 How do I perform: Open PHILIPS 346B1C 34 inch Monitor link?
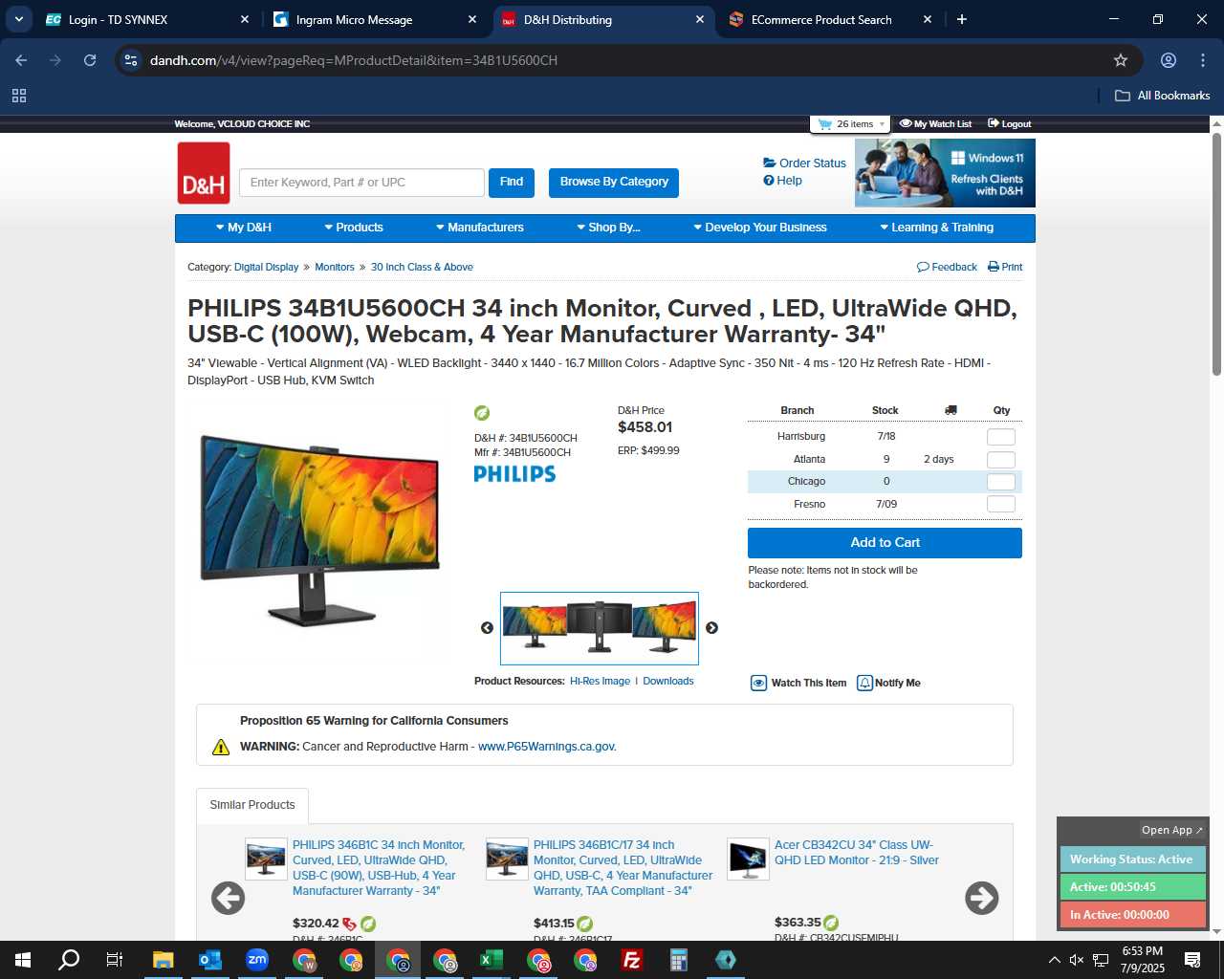(x=379, y=868)
